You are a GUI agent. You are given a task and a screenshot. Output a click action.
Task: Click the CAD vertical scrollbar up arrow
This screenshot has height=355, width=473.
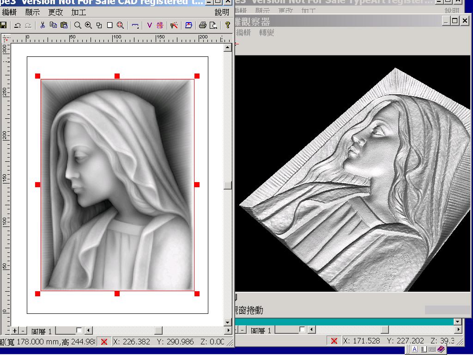point(228,48)
